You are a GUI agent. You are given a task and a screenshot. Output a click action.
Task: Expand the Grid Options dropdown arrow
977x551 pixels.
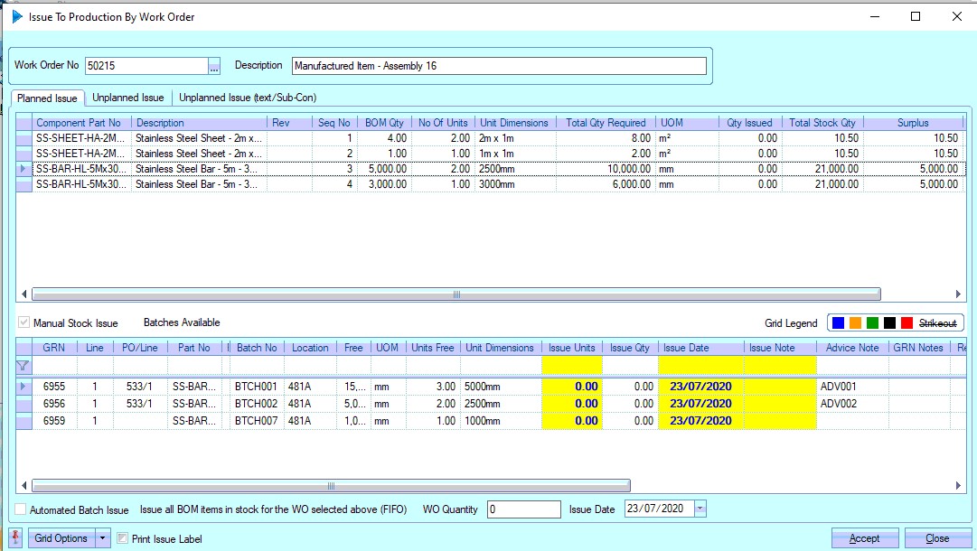coord(102,538)
